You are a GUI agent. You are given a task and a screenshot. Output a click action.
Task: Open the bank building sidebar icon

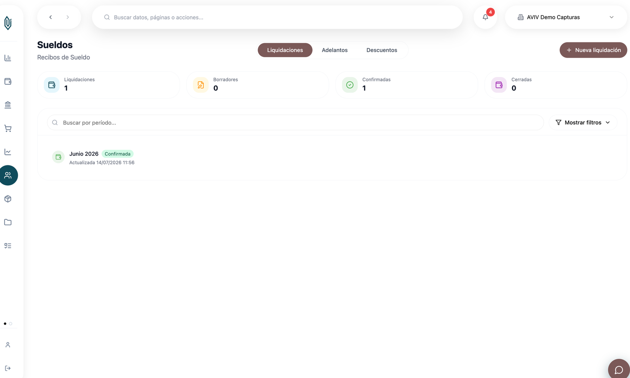(8, 105)
